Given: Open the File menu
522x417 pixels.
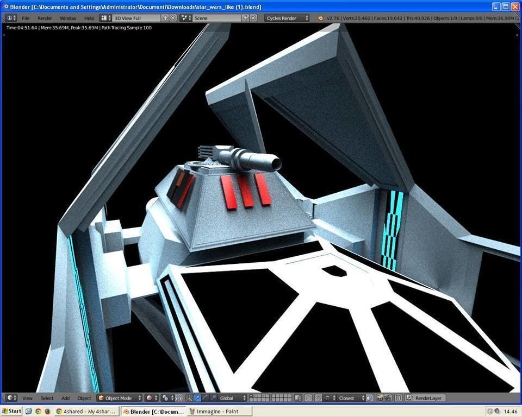Looking at the screenshot, I should pos(26,18).
